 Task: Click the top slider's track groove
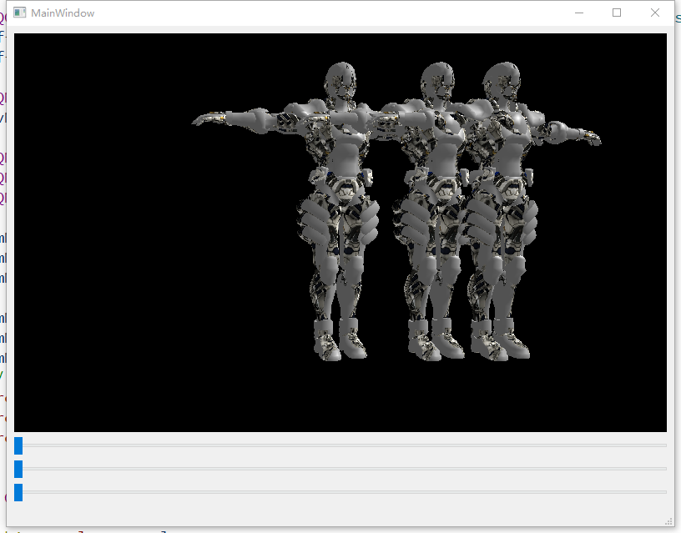[x=342, y=445]
